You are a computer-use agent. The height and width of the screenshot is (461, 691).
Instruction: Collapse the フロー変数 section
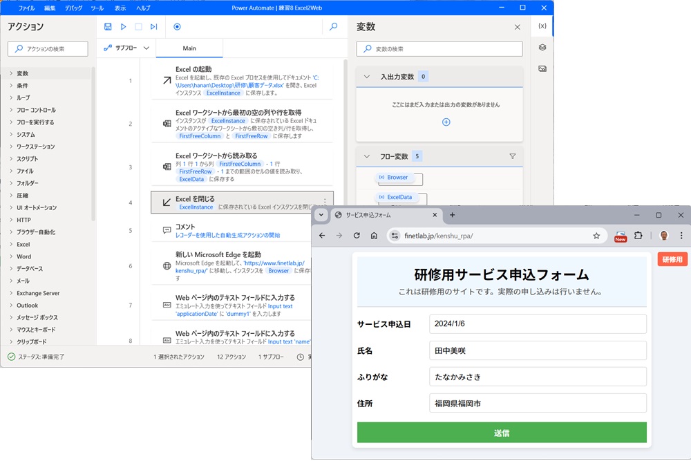coord(367,156)
